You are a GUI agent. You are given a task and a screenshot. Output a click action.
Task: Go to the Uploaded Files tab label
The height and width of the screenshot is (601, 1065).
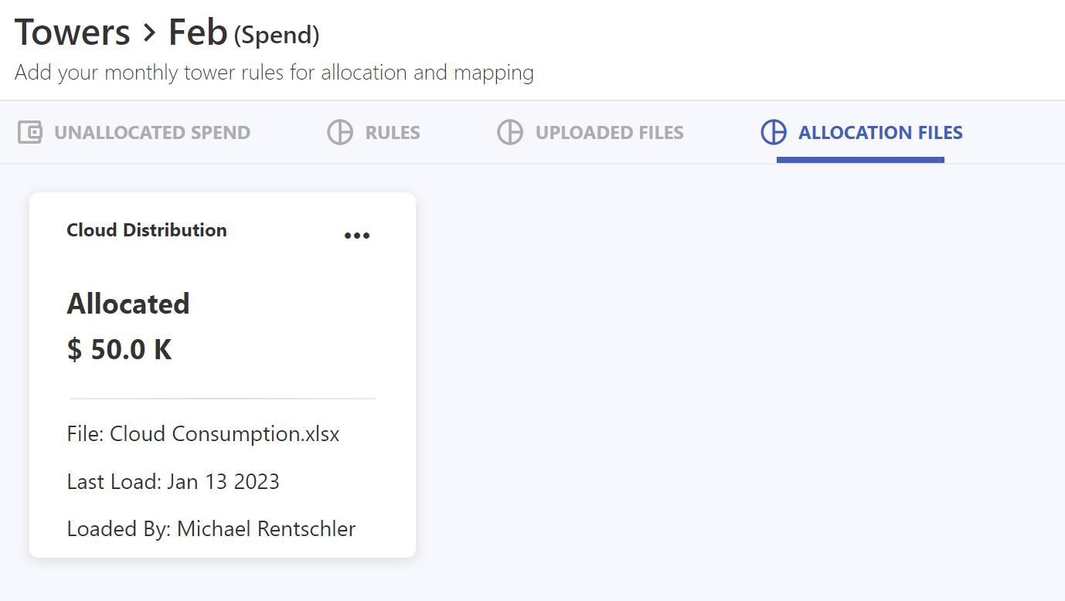click(x=609, y=133)
